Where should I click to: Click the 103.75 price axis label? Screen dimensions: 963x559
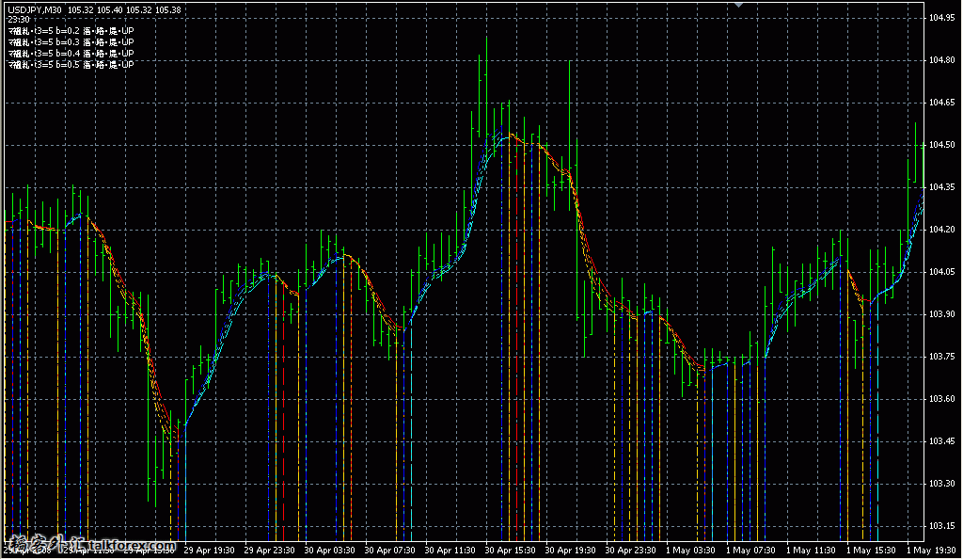(x=942, y=357)
